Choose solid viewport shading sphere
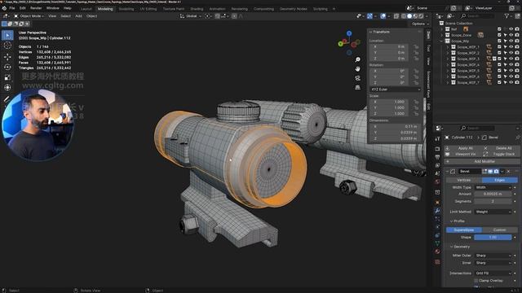This screenshot has height=293, width=522. point(409,16)
